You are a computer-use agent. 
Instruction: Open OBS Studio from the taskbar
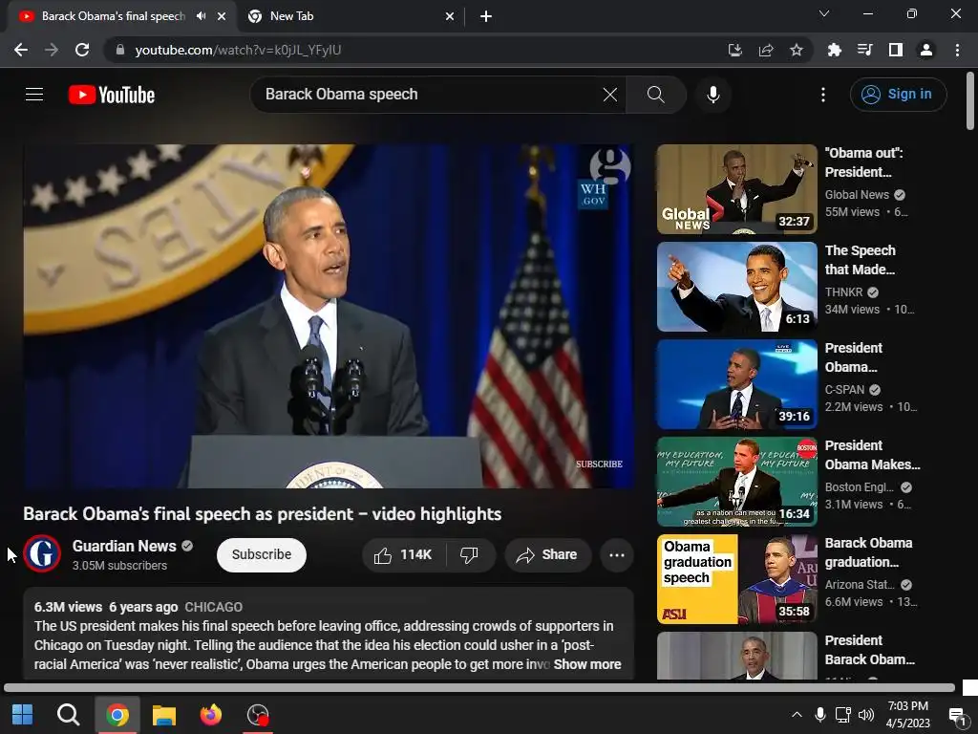(258, 715)
